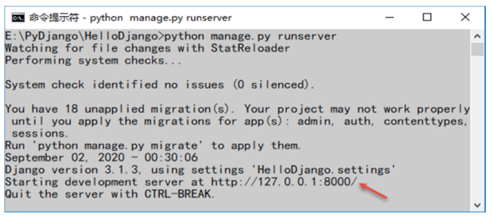Click the 'python manage.py migrate' hint line
The image size is (492, 219).
[x=153, y=146]
